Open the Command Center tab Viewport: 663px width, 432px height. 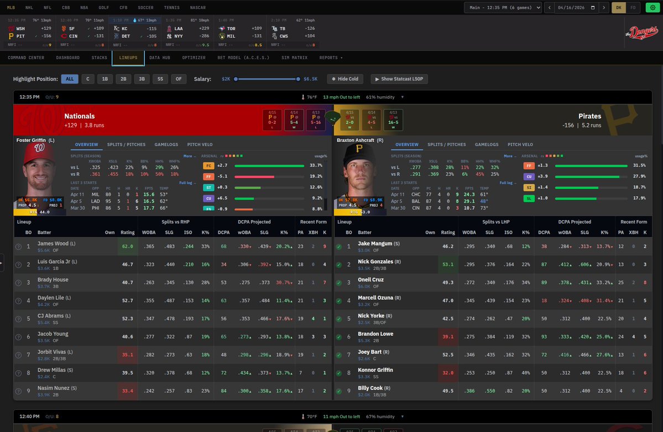click(26, 58)
